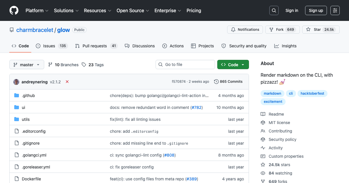349x183 pixels.
Task: Open the appearance settings icon in header
Action: 335,10
